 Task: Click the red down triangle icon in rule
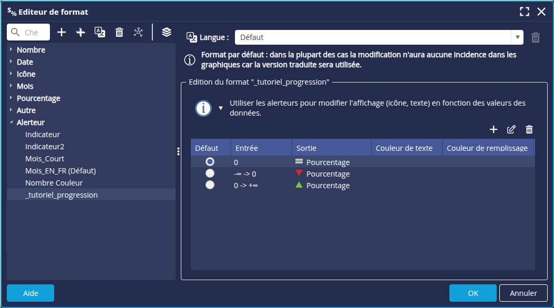pyautogui.click(x=299, y=173)
